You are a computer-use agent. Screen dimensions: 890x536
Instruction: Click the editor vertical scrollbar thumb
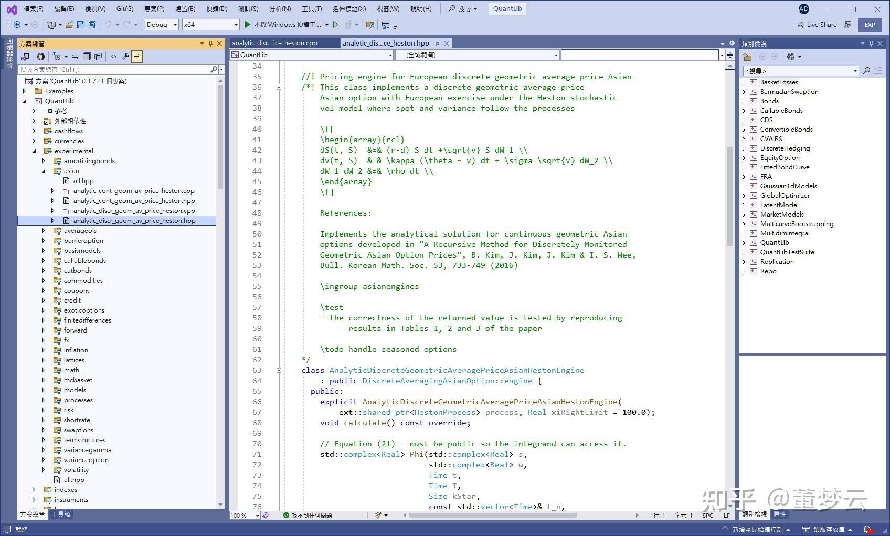pos(730,197)
